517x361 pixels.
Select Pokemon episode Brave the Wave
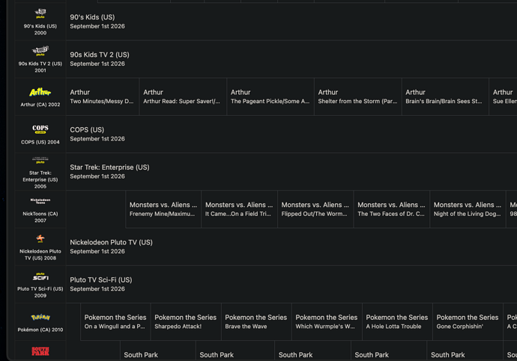coord(256,322)
